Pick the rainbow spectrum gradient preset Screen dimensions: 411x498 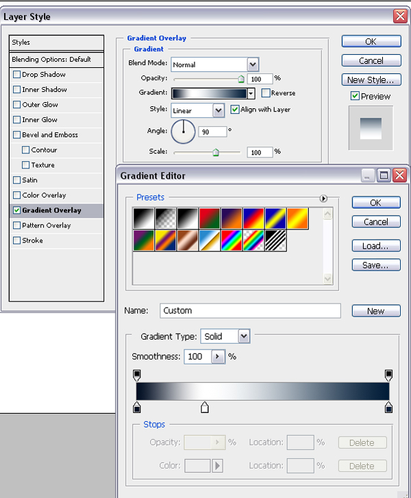tap(232, 240)
